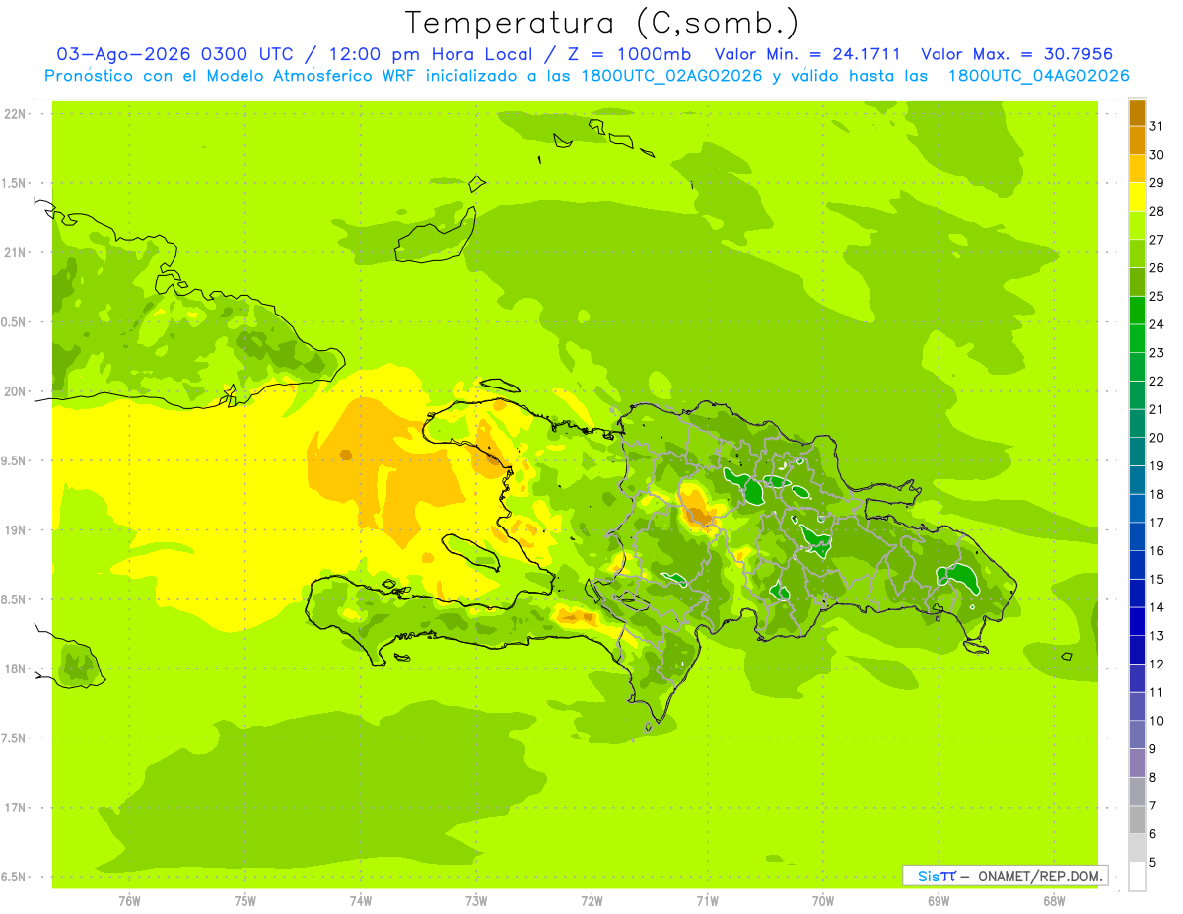The image size is (1183, 914).
Task: Click the "68W" longitude axis label
Action: 1054,901
